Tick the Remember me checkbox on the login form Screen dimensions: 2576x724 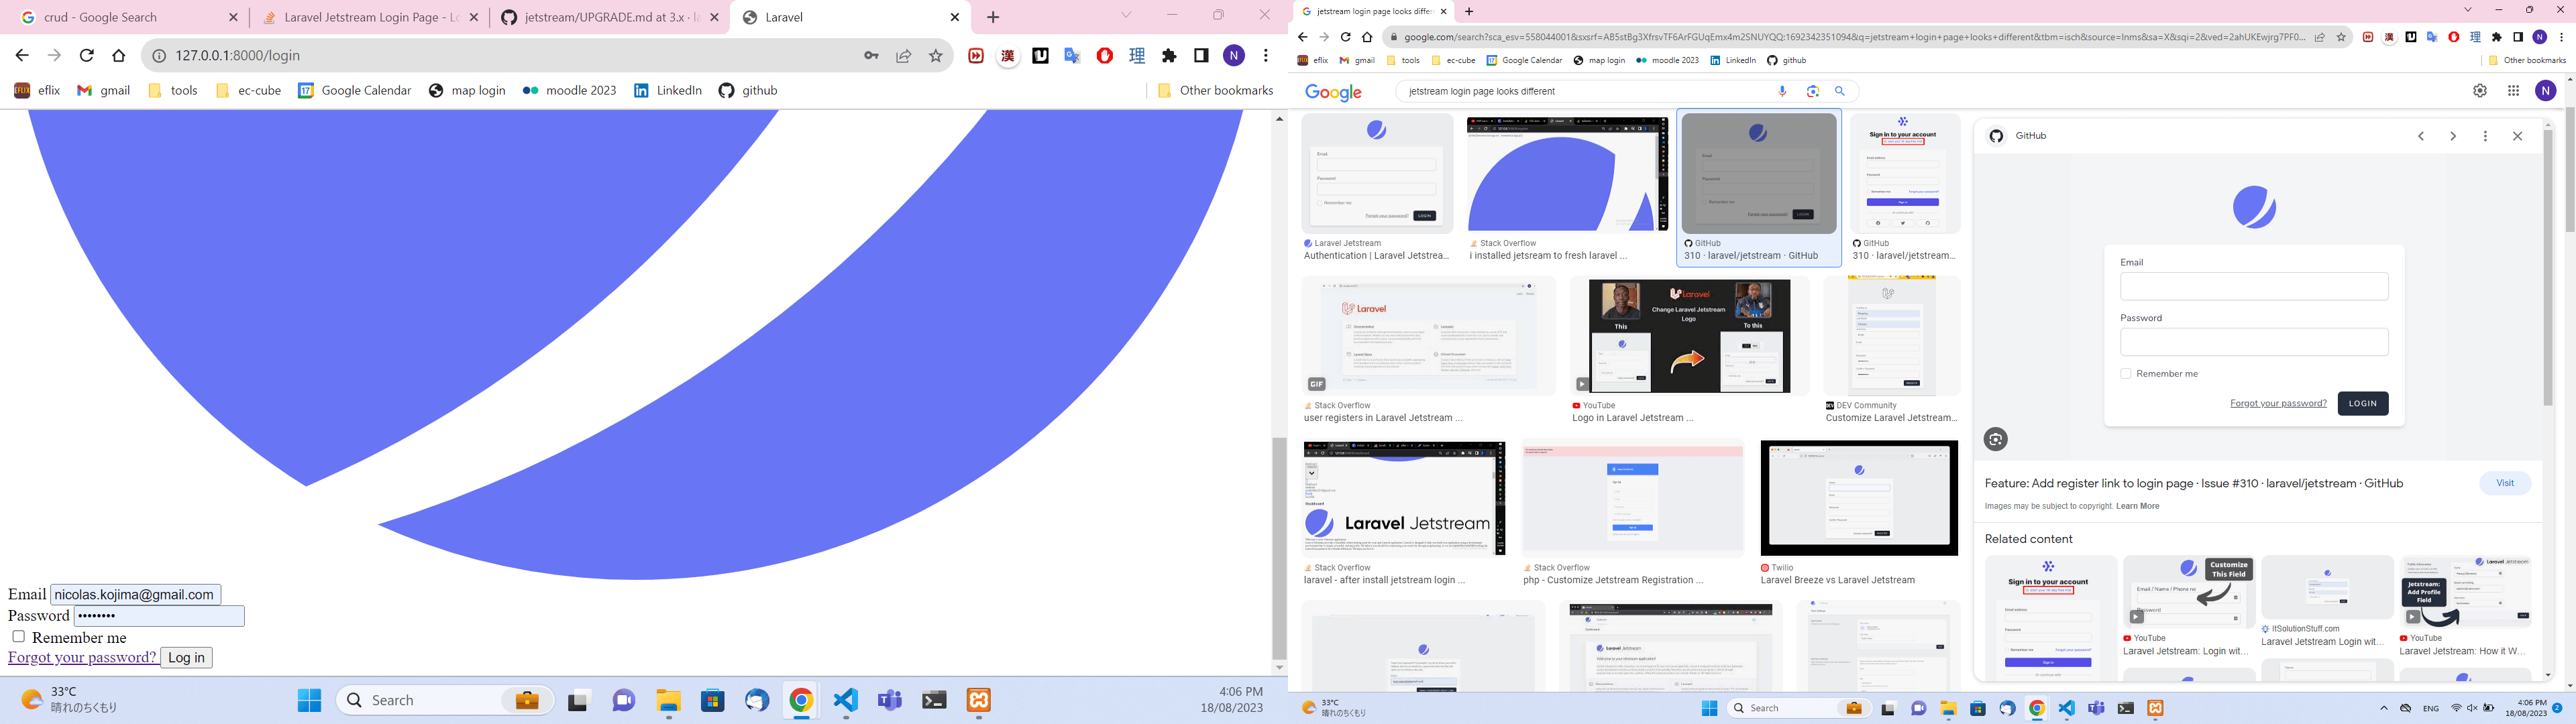coord(18,636)
